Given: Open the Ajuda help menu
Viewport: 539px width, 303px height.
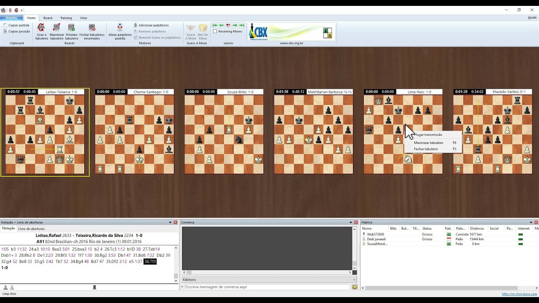Looking at the screenshot, I should coord(532,18).
